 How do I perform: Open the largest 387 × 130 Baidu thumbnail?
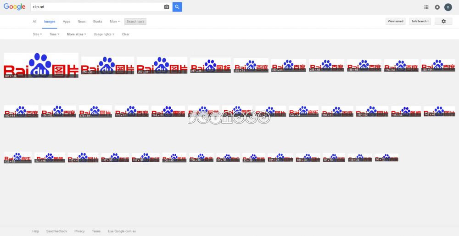[x=41, y=65]
